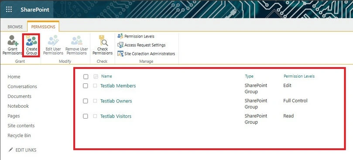
Task: Open Pages in left navigation
Action: (14, 116)
